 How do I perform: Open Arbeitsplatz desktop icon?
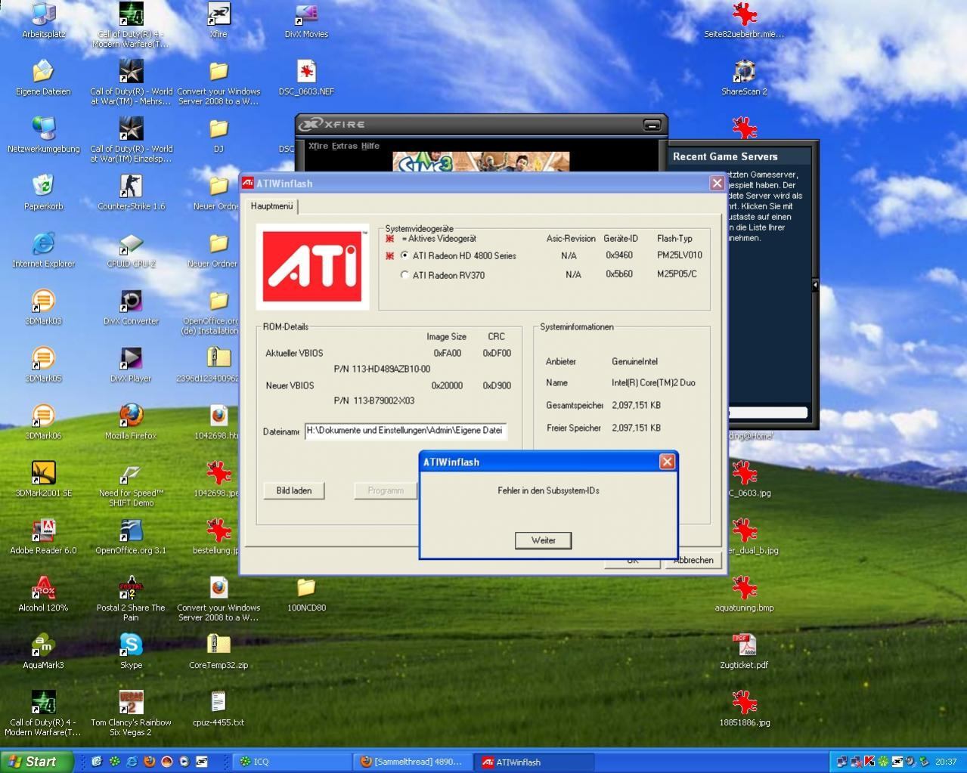pyautogui.click(x=43, y=20)
